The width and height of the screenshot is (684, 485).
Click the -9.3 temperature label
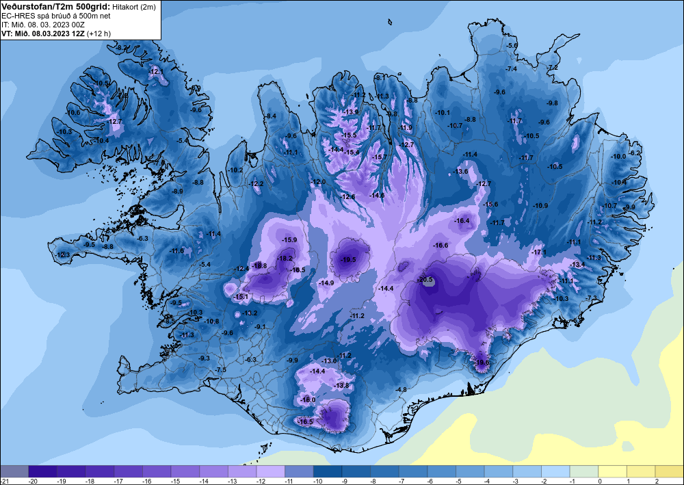coord(204,358)
